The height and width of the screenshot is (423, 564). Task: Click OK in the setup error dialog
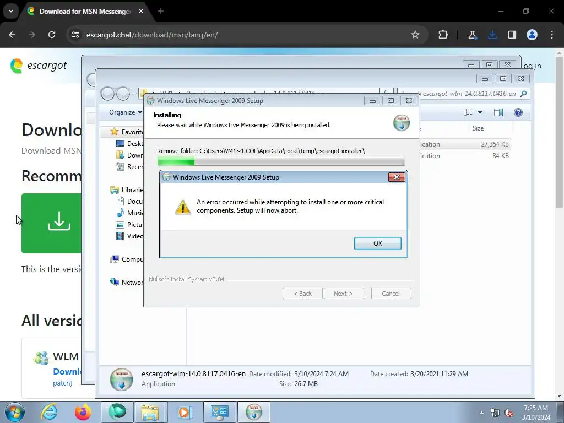click(377, 243)
